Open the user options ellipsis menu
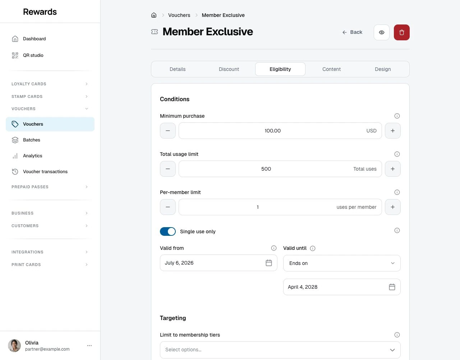The width and height of the screenshot is (460, 360). 89,346
